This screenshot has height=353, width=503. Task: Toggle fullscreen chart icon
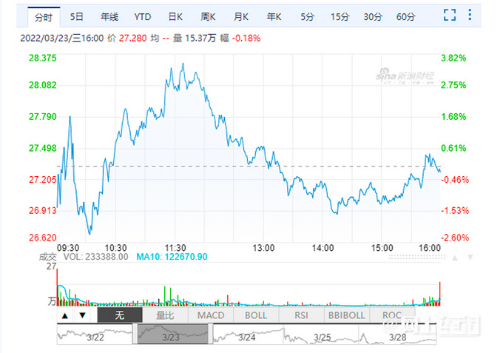(450, 15)
